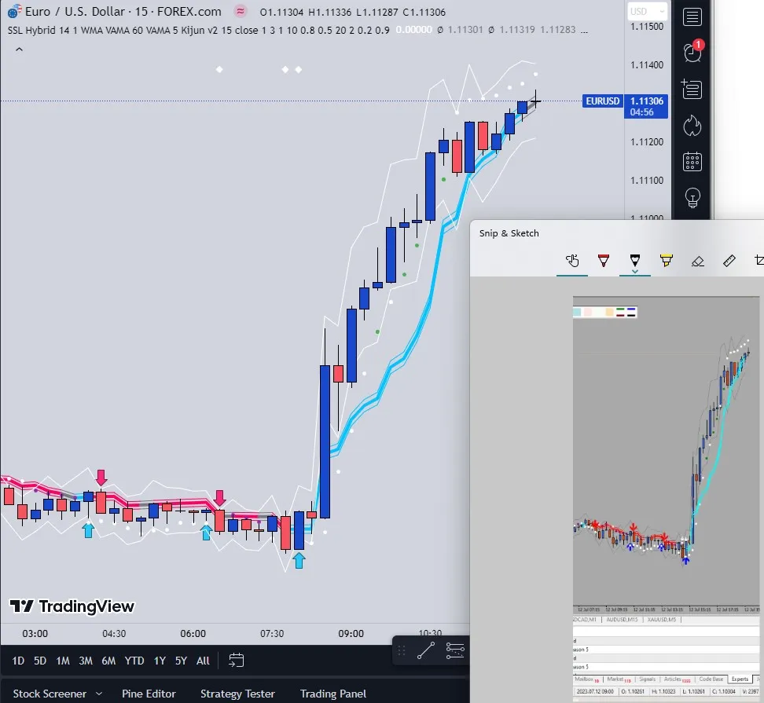Open the Pine Editor tab

tap(149, 694)
